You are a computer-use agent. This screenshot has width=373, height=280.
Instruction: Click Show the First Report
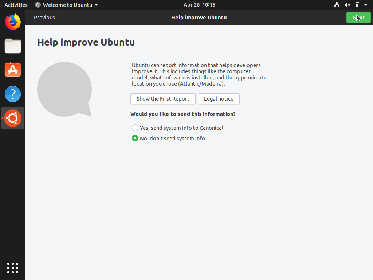tap(163, 99)
